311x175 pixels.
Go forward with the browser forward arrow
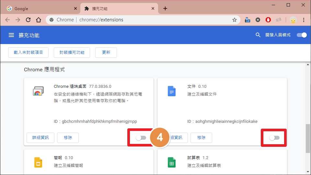[18, 20]
